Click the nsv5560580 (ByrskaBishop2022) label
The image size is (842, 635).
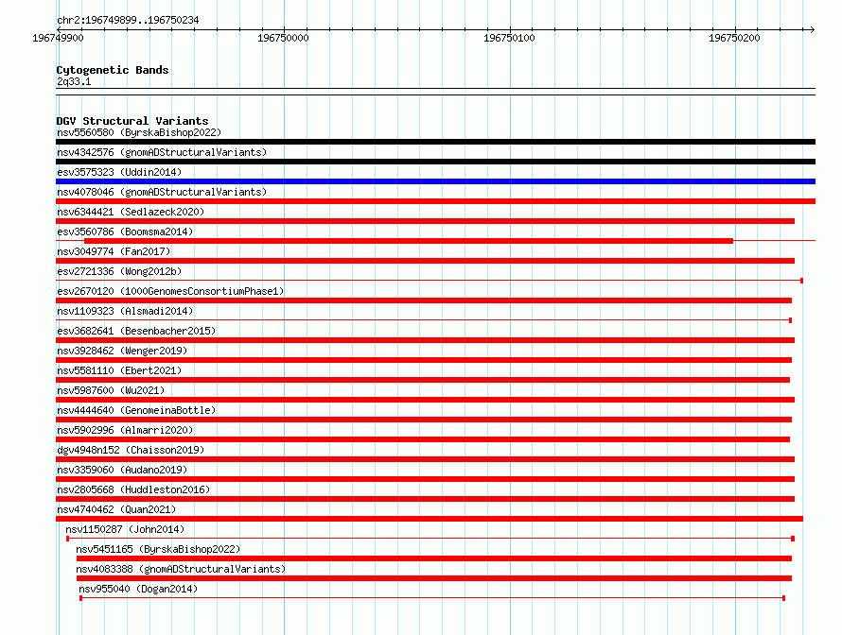click(x=139, y=132)
